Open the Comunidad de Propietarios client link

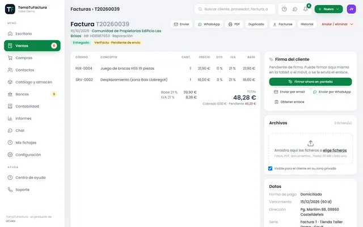[116, 33]
